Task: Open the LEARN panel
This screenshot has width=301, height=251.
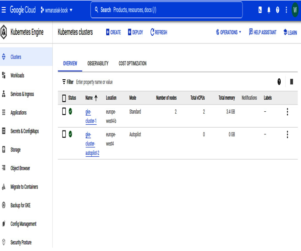Action: click(290, 32)
